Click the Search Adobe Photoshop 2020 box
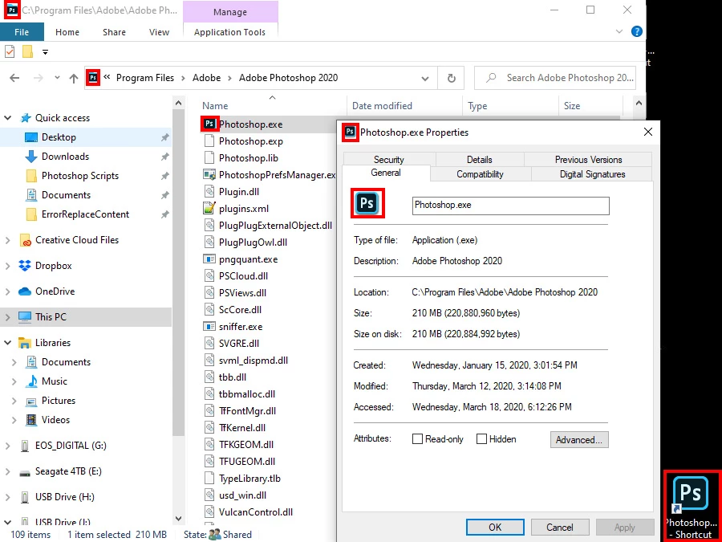Viewport: 722px width, 542px height. tap(556, 78)
